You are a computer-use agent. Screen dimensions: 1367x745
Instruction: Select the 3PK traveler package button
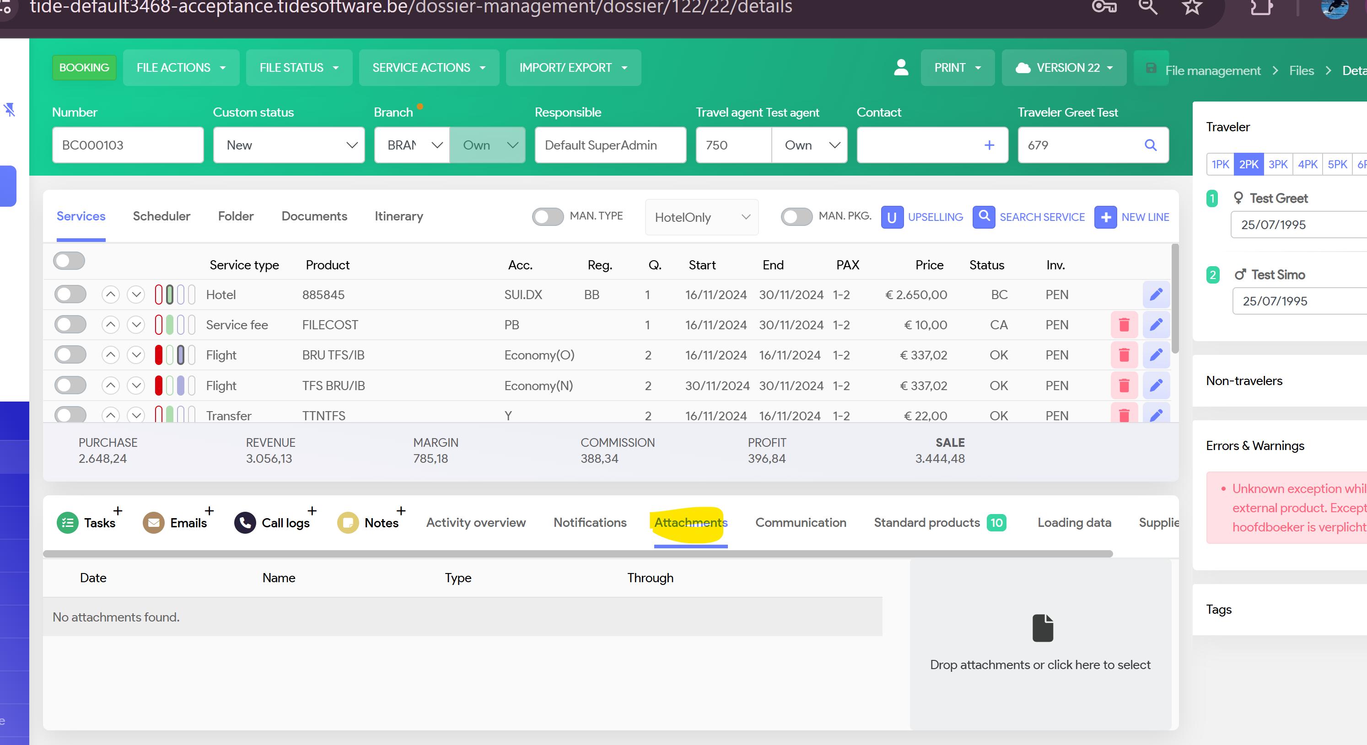click(x=1277, y=164)
